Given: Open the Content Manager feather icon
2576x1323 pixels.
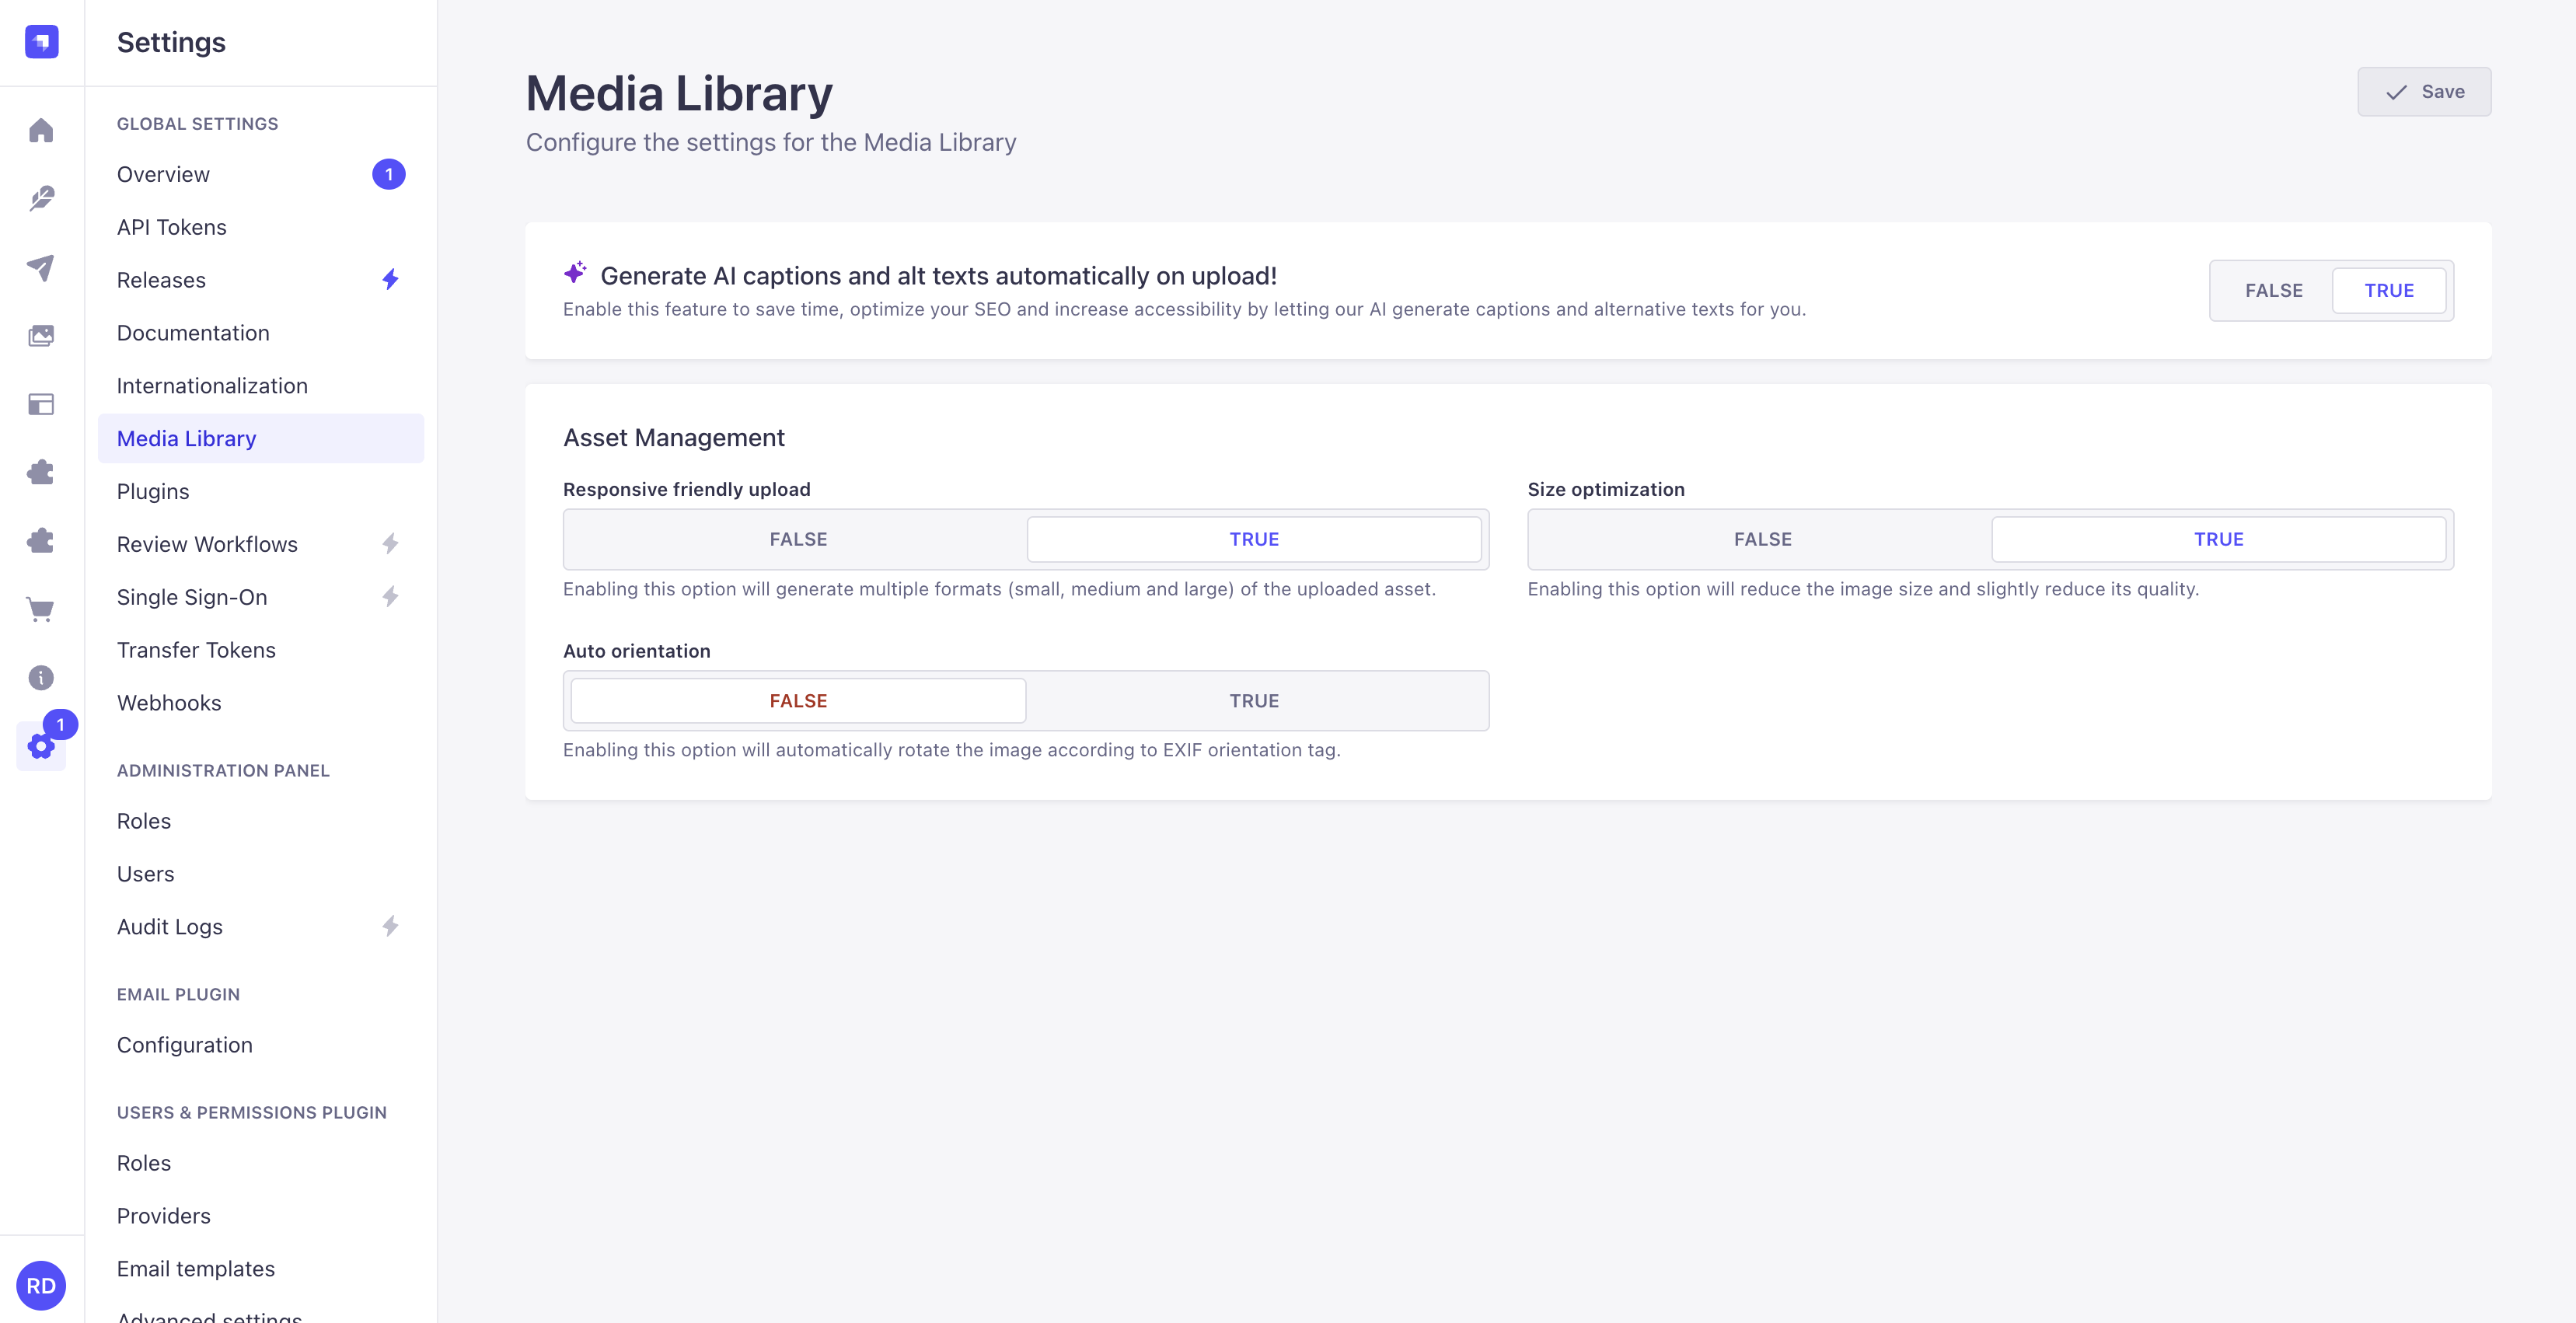Looking at the screenshot, I should 40,198.
